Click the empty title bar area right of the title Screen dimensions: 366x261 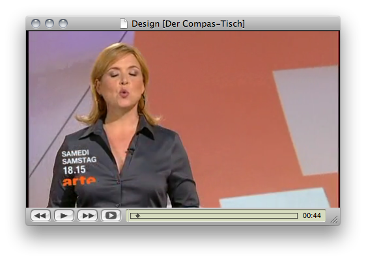coord(292,23)
